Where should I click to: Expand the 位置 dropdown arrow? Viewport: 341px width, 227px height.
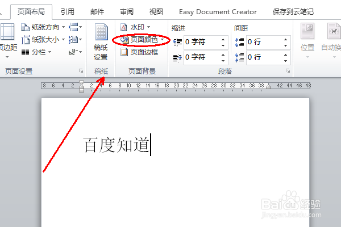tap(307, 57)
